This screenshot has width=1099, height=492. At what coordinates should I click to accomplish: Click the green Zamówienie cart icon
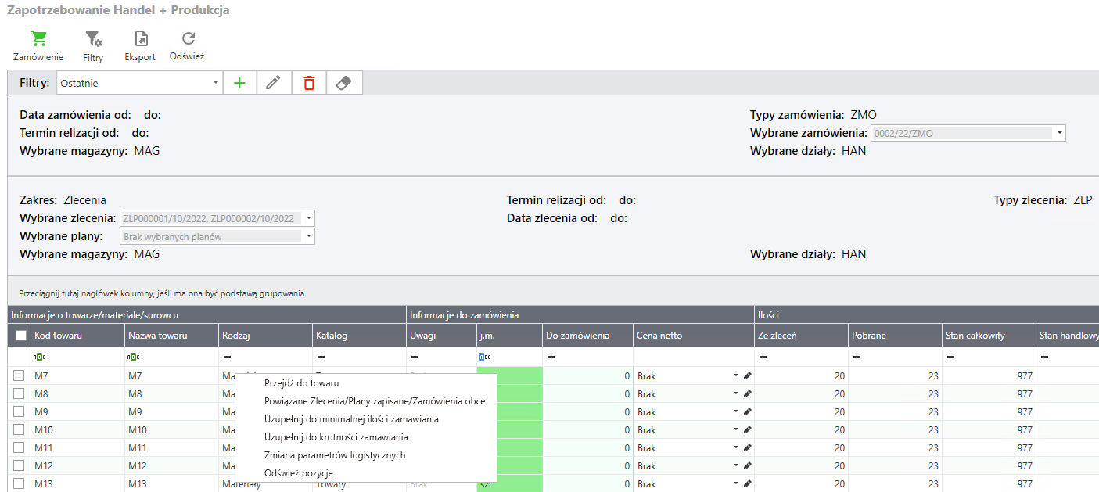pos(38,39)
